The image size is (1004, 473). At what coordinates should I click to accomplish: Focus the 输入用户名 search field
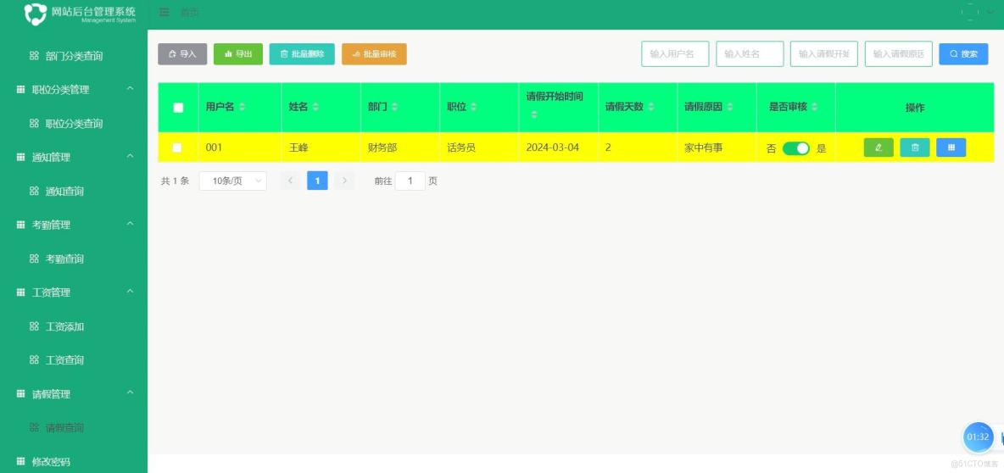click(675, 54)
